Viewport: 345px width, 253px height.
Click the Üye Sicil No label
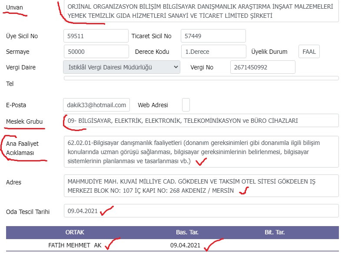(22, 36)
